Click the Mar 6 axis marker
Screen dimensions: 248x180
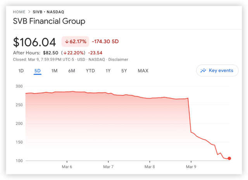[67, 166]
